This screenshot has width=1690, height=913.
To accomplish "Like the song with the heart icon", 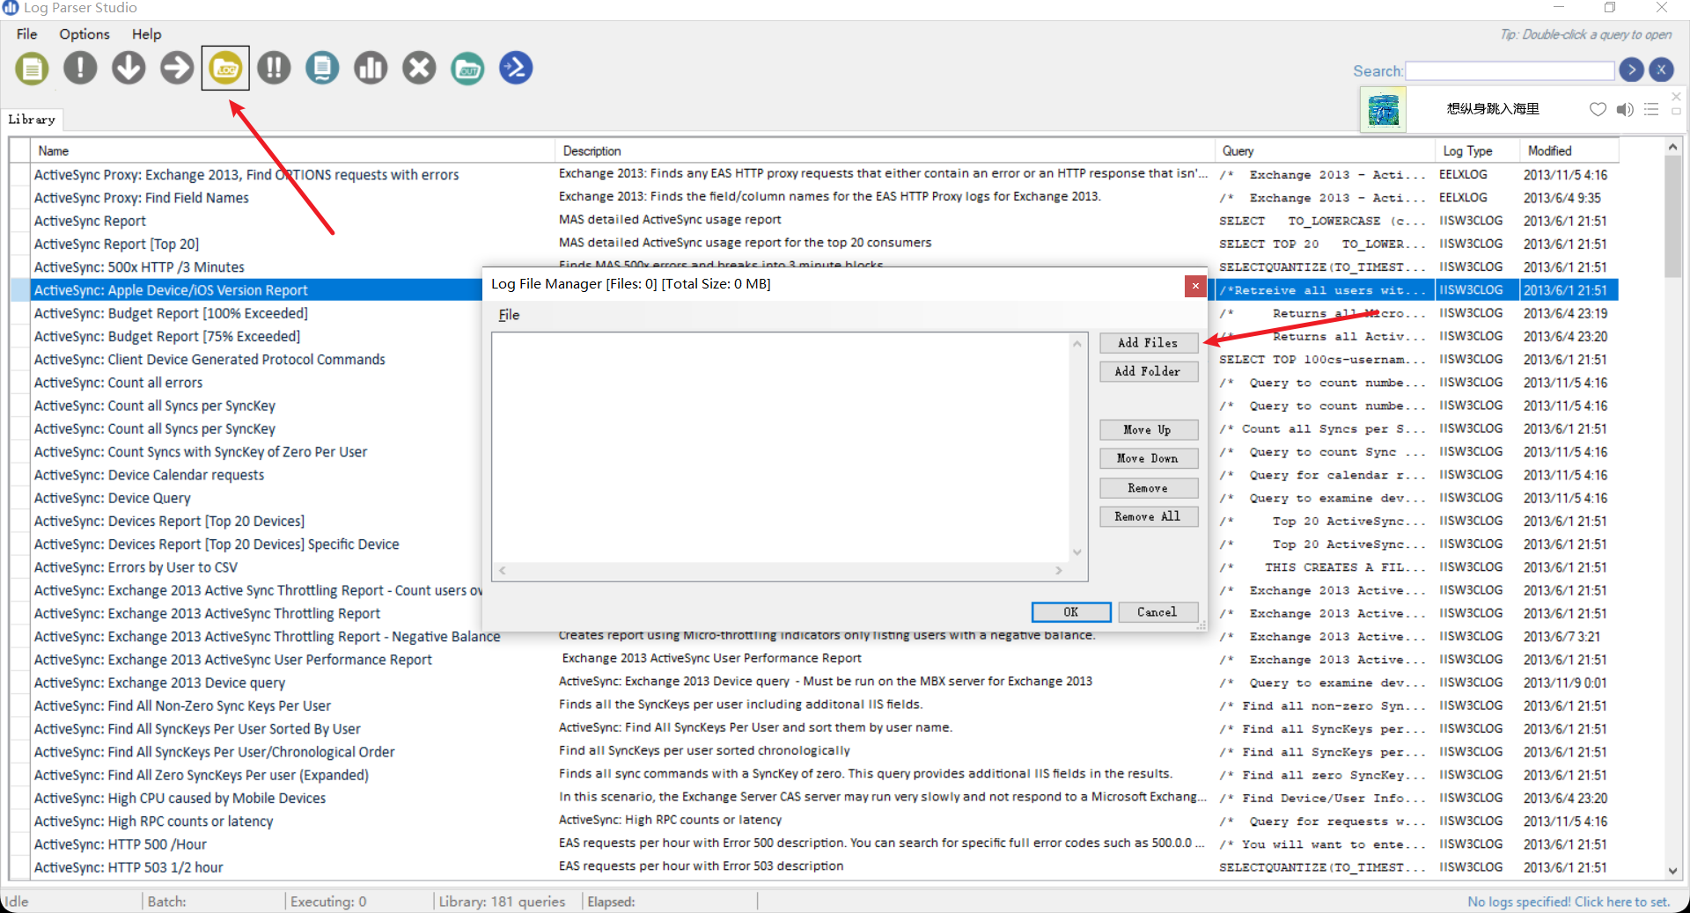I will [x=1598, y=109].
